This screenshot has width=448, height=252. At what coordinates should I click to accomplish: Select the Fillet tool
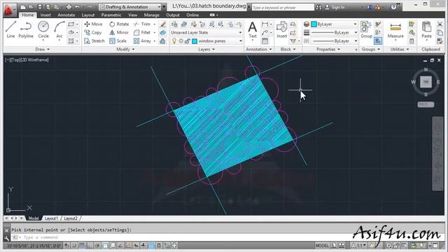(141, 33)
